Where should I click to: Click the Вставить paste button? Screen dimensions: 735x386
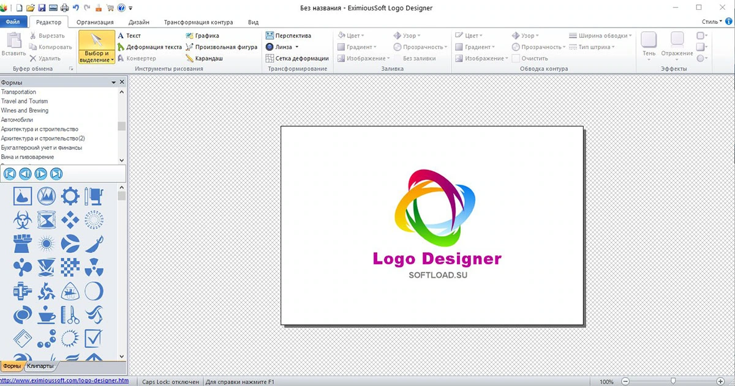13,45
